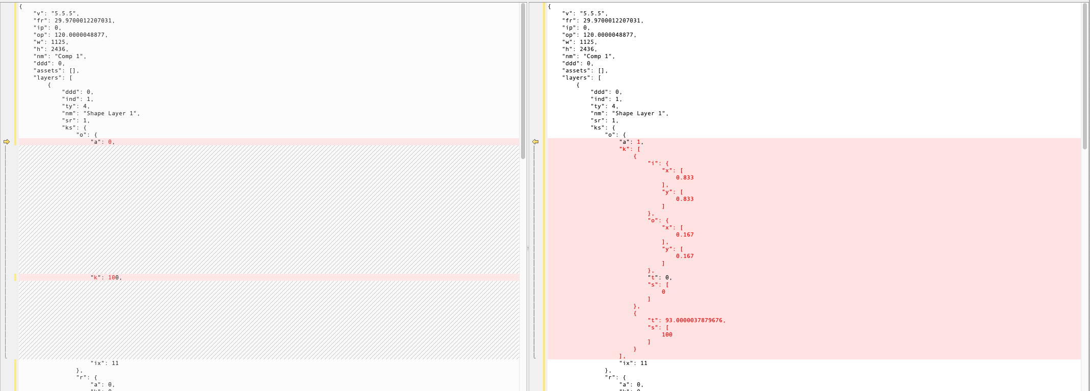Select the "assets": [] line in left pane

click(57, 70)
